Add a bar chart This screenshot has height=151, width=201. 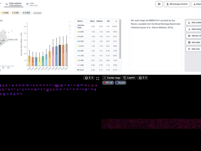tap(193, 36)
